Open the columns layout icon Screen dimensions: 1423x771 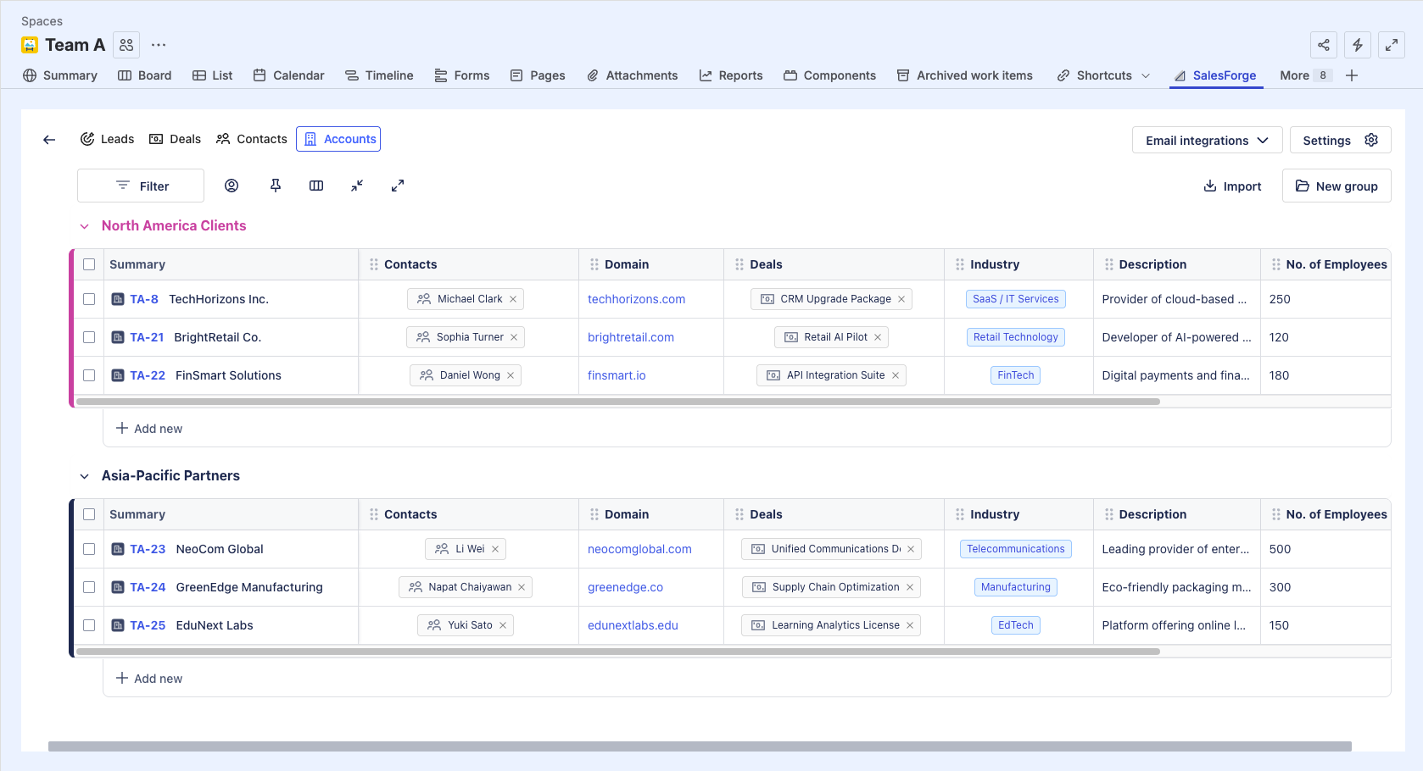(316, 186)
